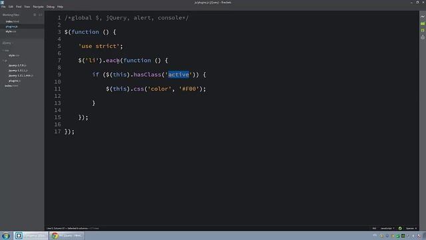
Task: Open Live Preview lightning icon
Action: 423,17
